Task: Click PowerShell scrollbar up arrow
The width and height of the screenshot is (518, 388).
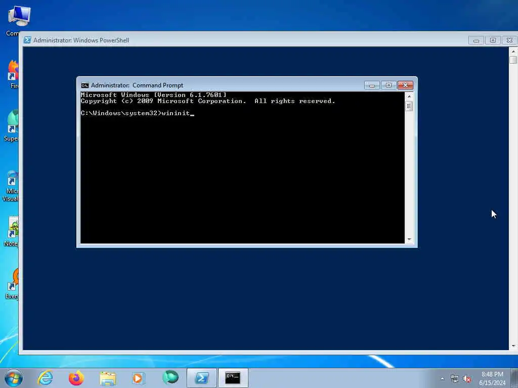Action: (513, 52)
